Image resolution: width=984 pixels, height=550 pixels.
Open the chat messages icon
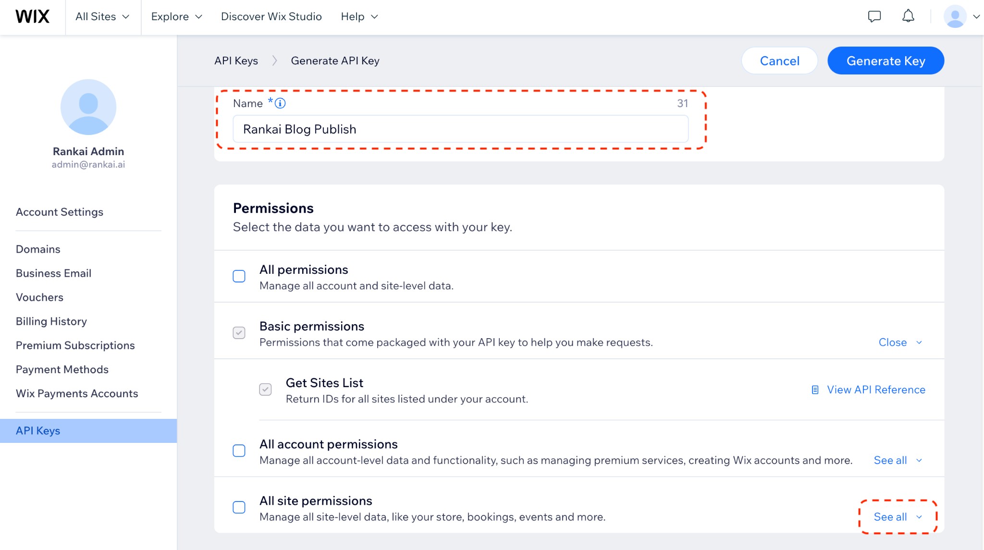874,16
